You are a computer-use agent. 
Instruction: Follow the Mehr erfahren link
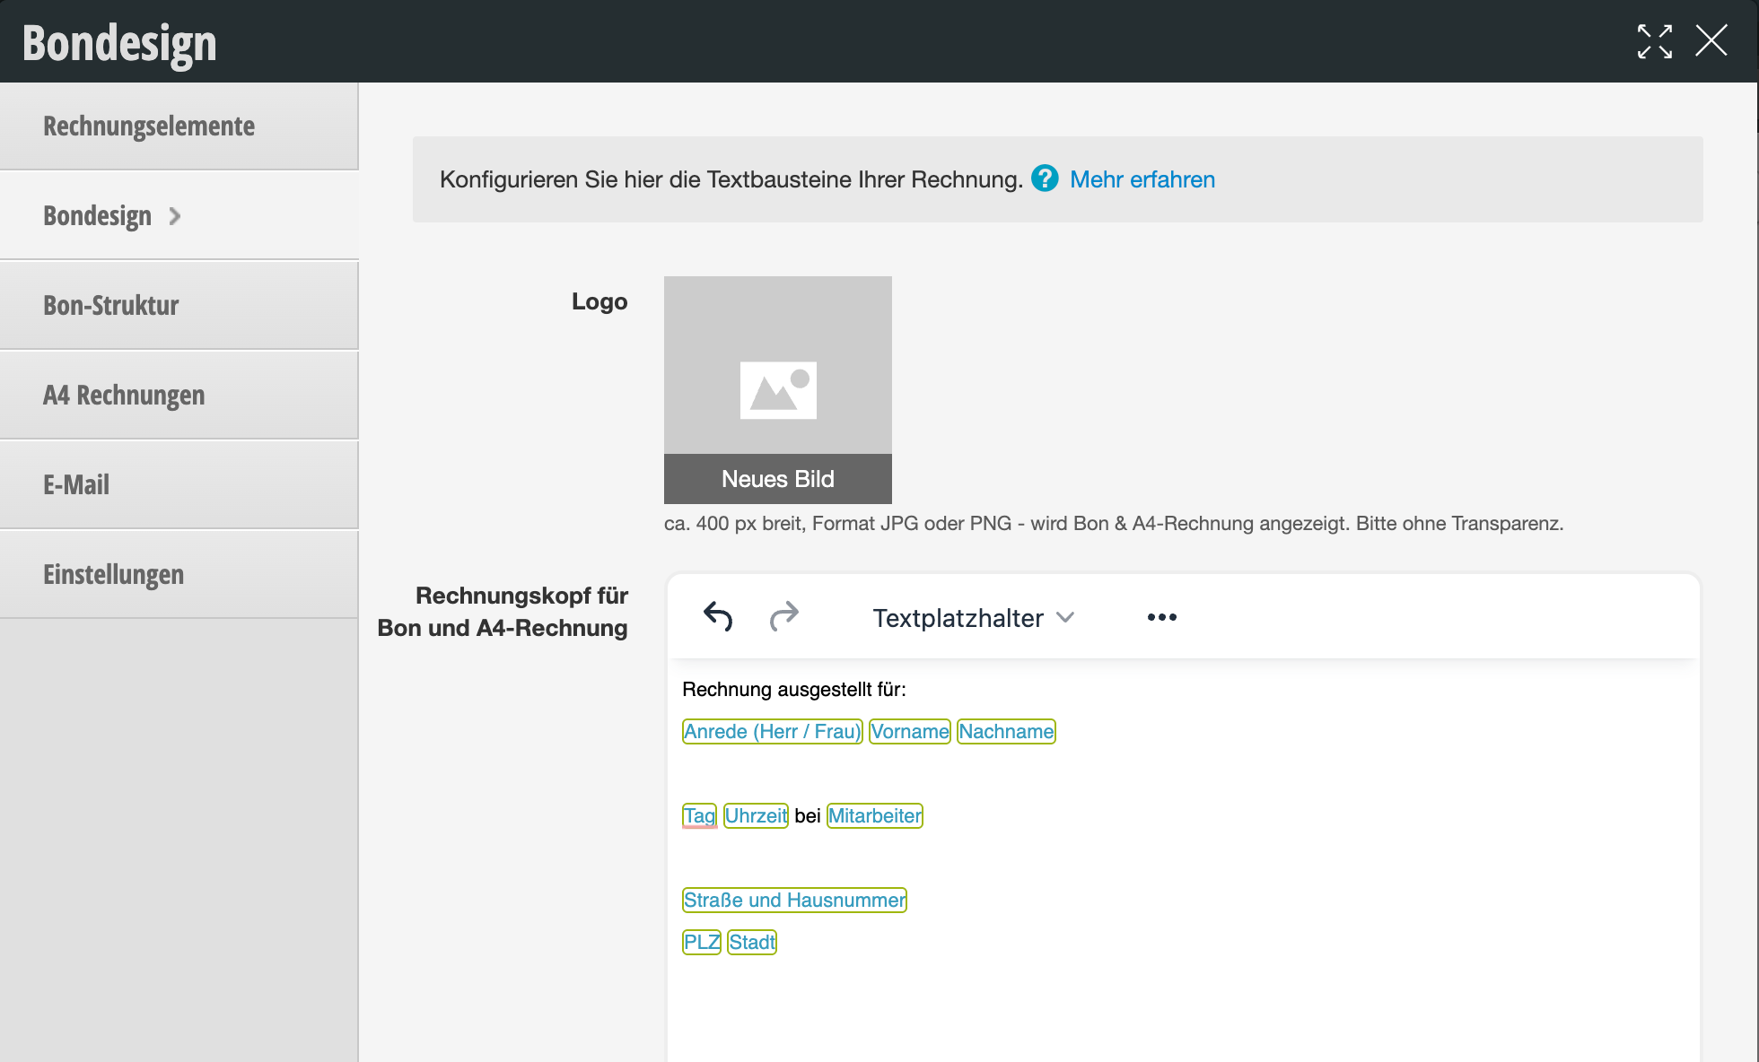[x=1142, y=179]
